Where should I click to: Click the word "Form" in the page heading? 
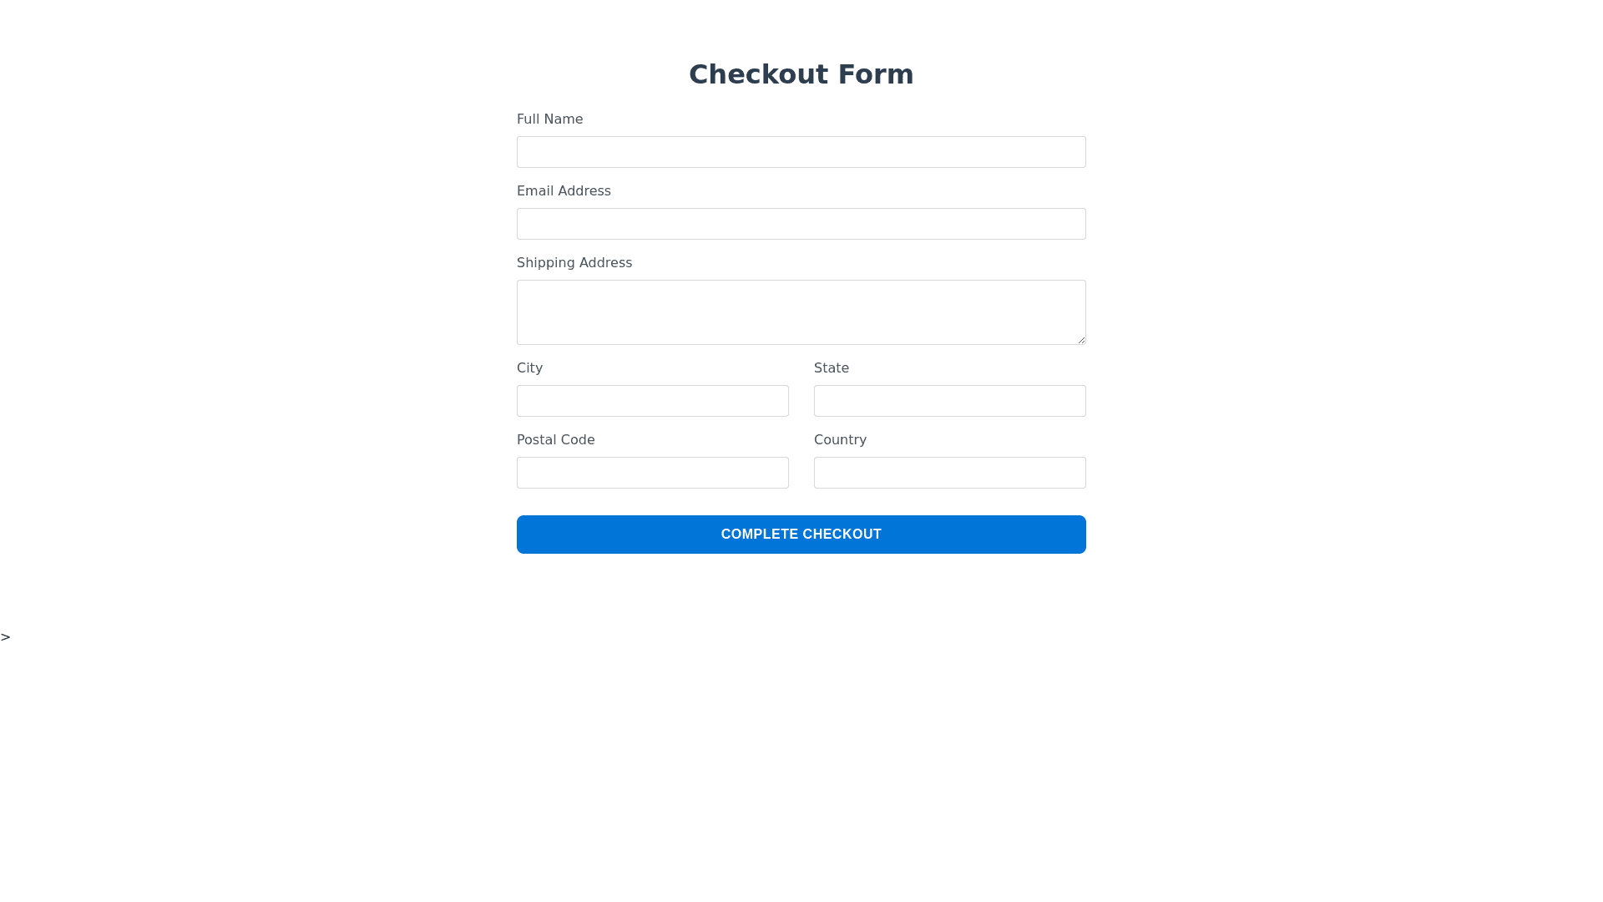[x=876, y=74]
